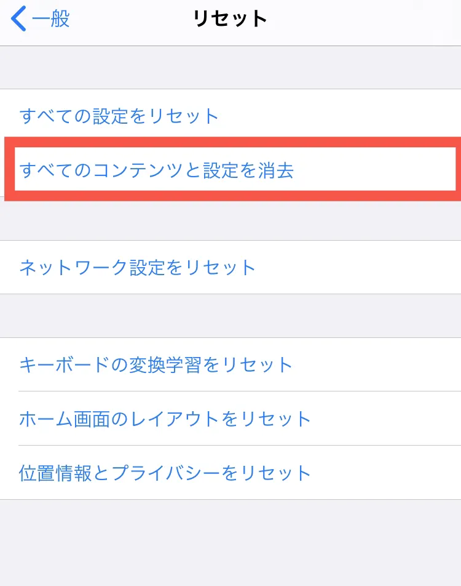461x586 pixels.
Task: Click the リセット page title
Action: click(230, 19)
